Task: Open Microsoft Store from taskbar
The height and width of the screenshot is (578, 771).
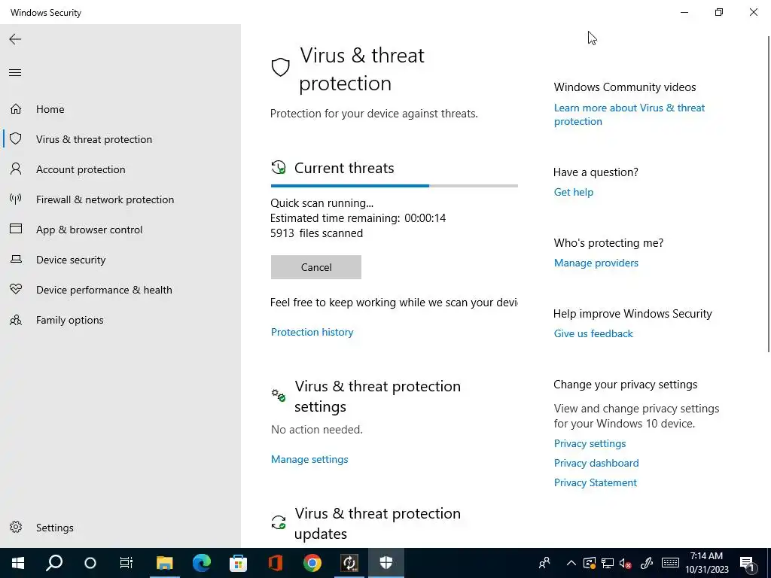Action: pyautogui.click(x=239, y=563)
